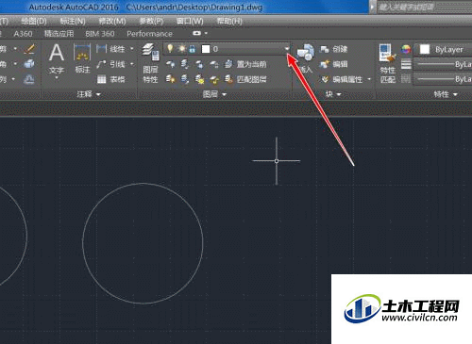Click the Table icon in Annotation panel
The image size is (472, 344).
(x=101, y=79)
